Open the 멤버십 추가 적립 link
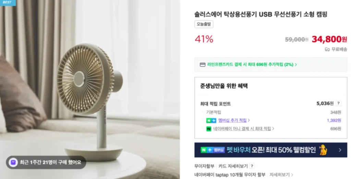This screenshot has height=179, width=351. 232,120
